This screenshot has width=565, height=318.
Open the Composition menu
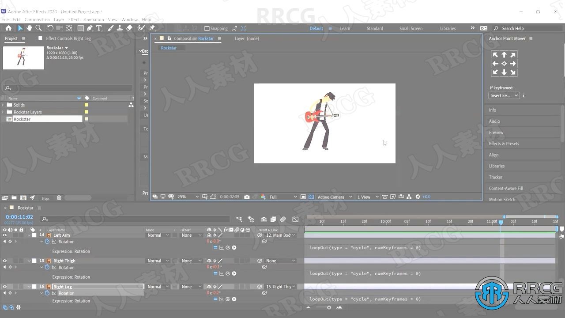(x=37, y=19)
